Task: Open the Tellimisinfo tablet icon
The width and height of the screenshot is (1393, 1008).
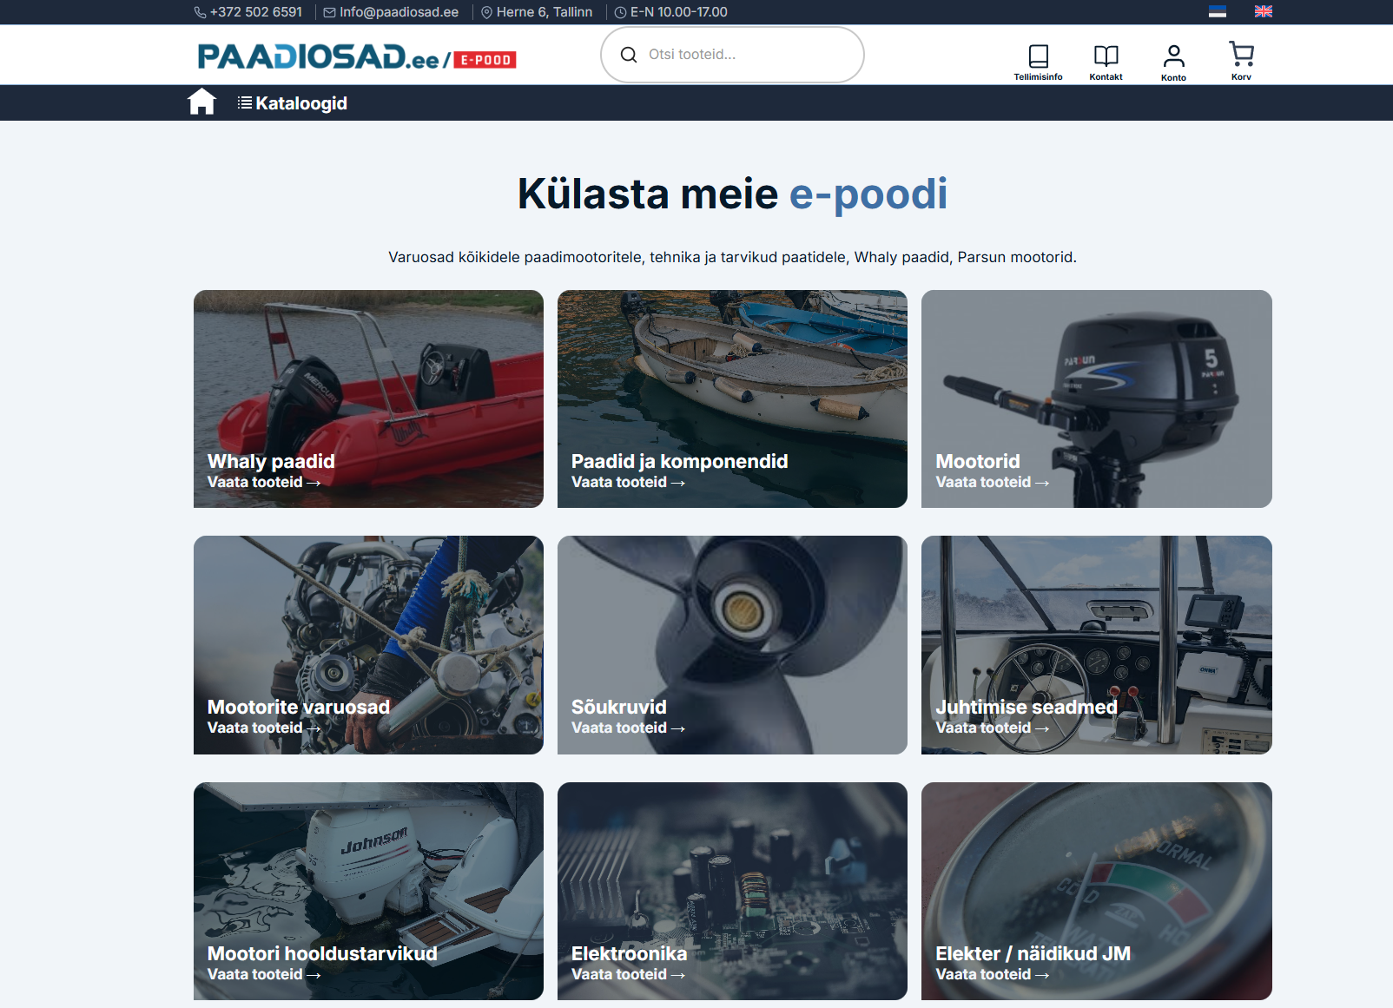Action: [x=1038, y=56]
